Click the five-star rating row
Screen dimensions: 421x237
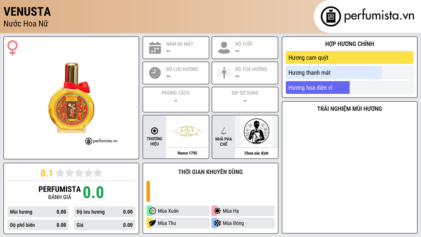pos(79,173)
